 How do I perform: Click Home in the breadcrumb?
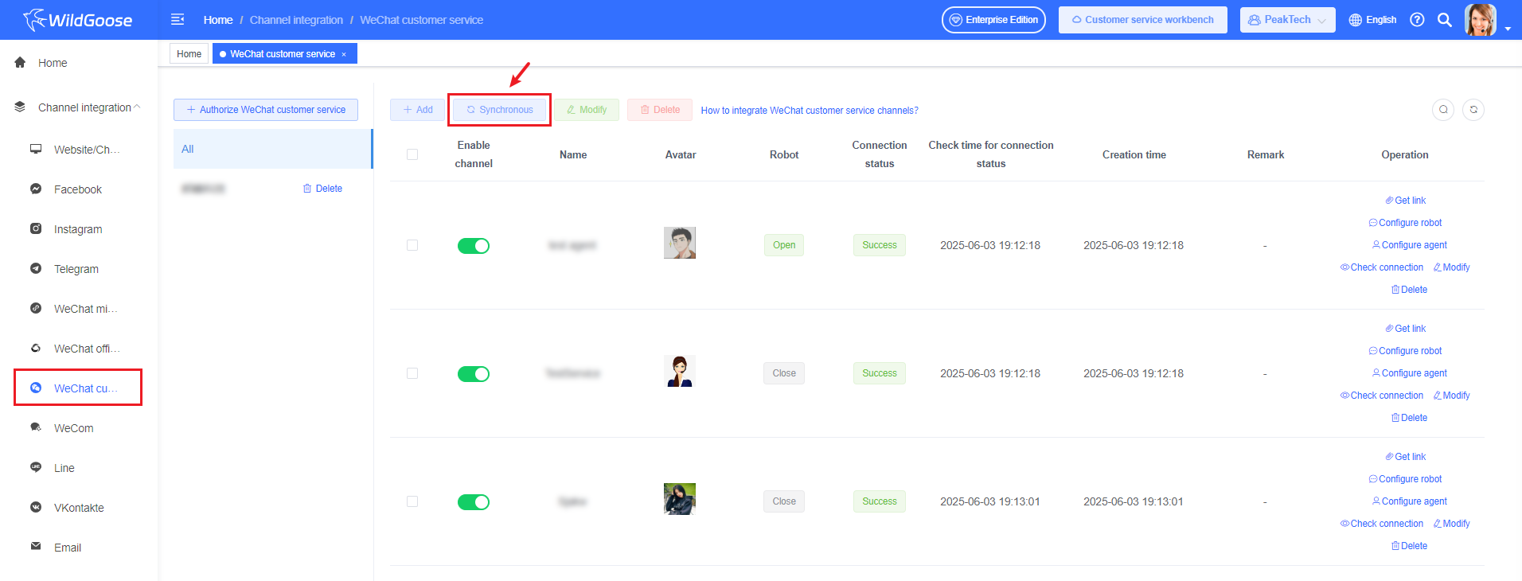click(218, 20)
